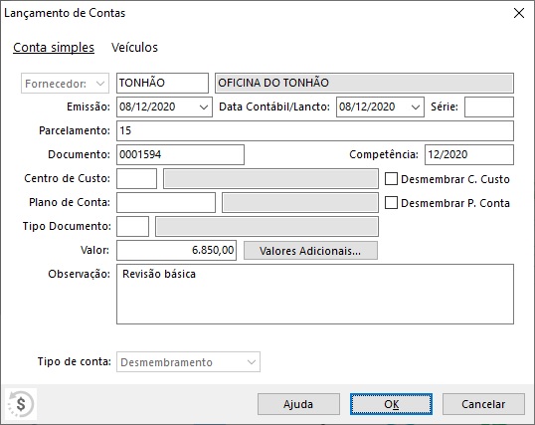Click the Documento number field
The width and height of the screenshot is (535, 425).
click(180, 154)
